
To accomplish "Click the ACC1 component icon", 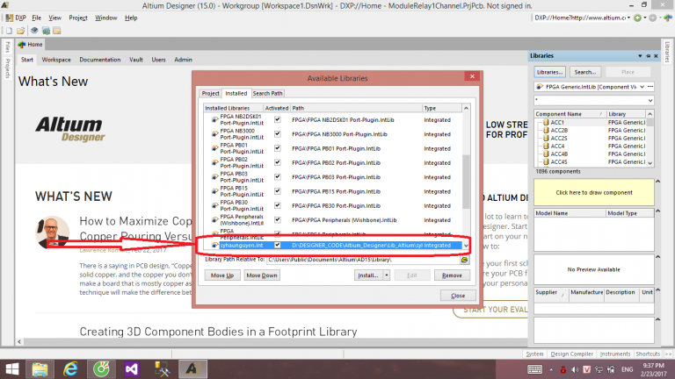I will pyautogui.click(x=546, y=123).
